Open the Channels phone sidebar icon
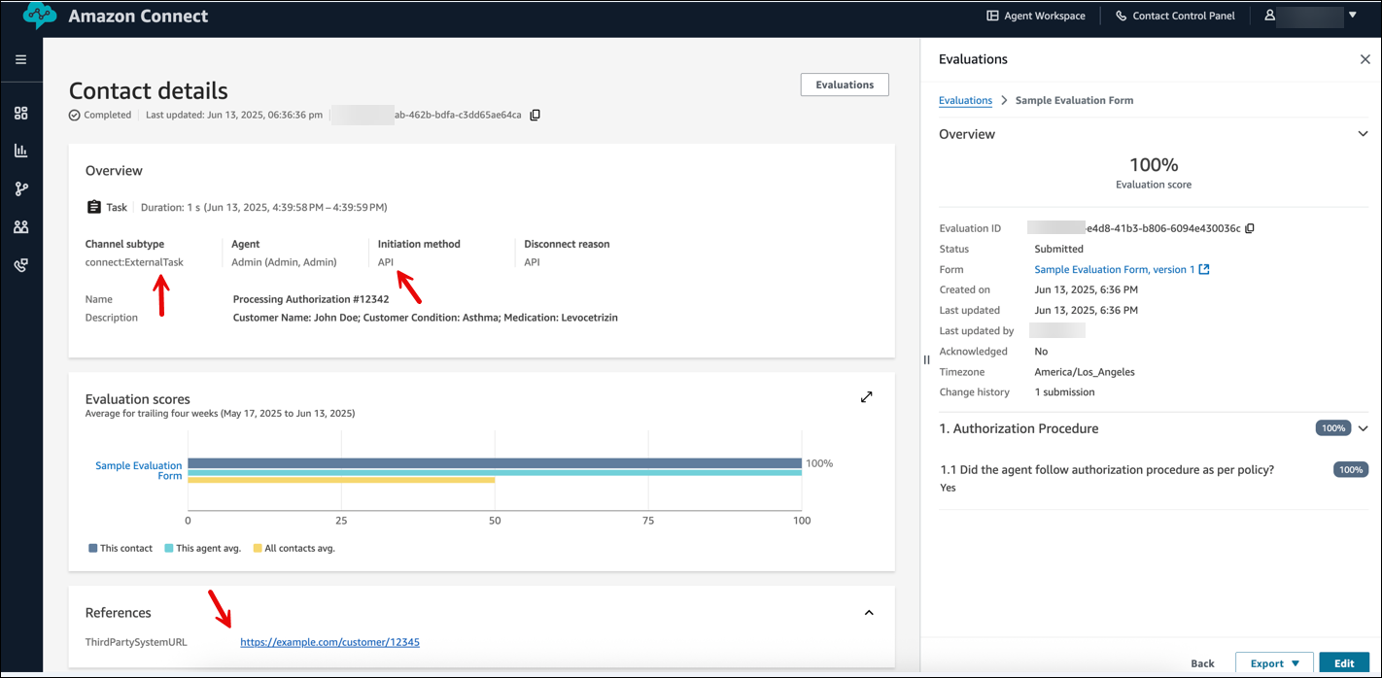This screenshot has height=678, width=1382. tap(20, 265)
